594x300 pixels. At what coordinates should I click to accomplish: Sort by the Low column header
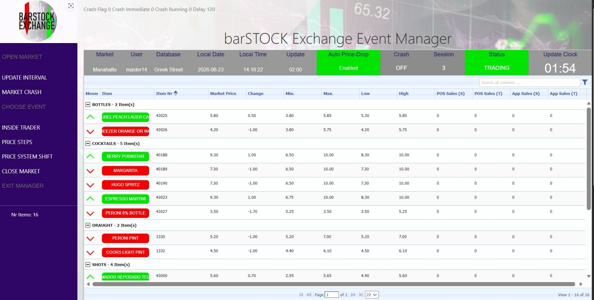365,94
